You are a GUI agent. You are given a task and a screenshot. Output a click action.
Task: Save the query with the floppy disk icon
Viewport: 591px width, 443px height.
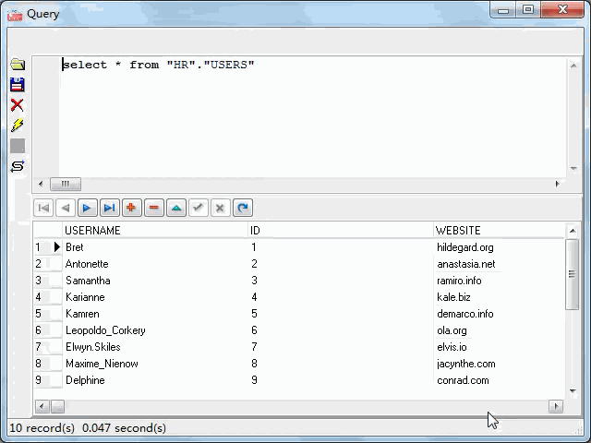(x=17, y=85)
